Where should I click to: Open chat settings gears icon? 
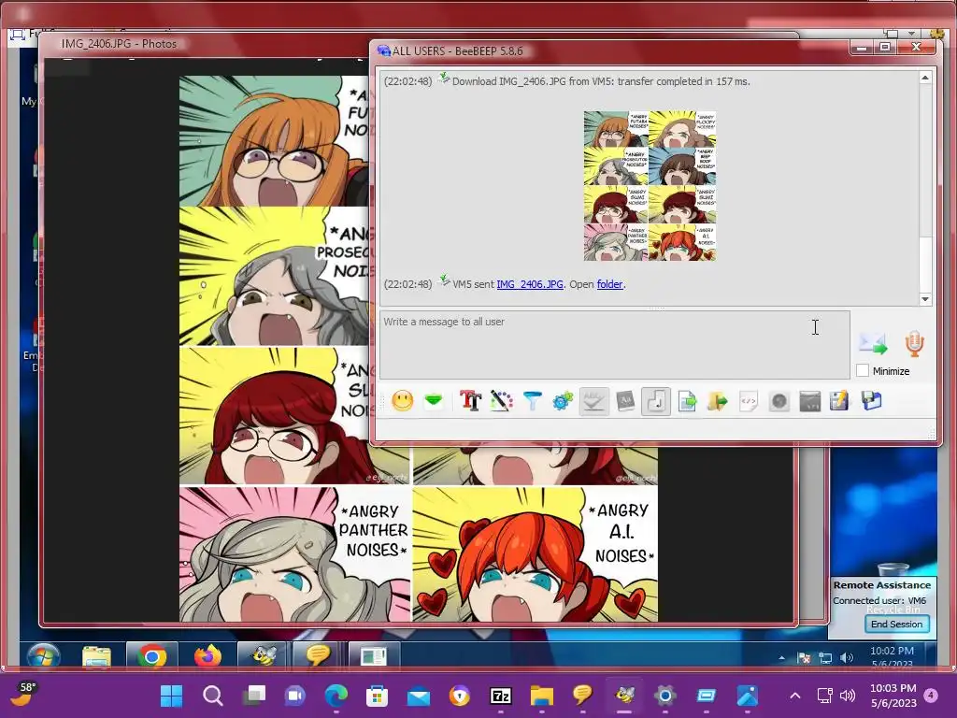563,401
